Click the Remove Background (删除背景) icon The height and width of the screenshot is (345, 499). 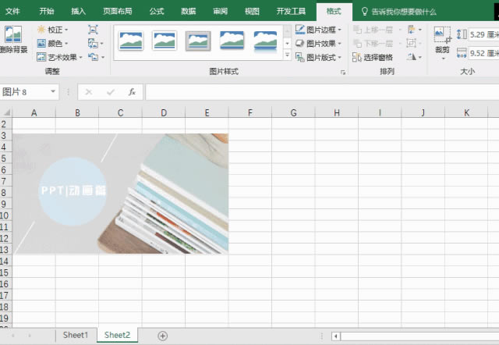point(13,39)
